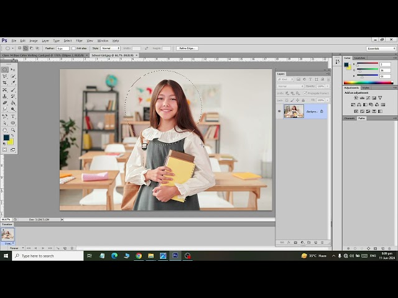This screenshot has width=398, height=298.
Task: Click the R red color slider
Action: pos(368,63)
